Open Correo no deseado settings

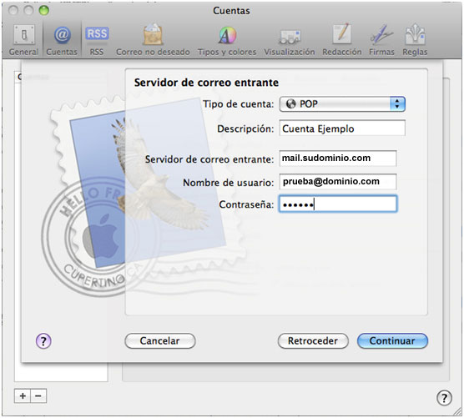pos(153,40)
